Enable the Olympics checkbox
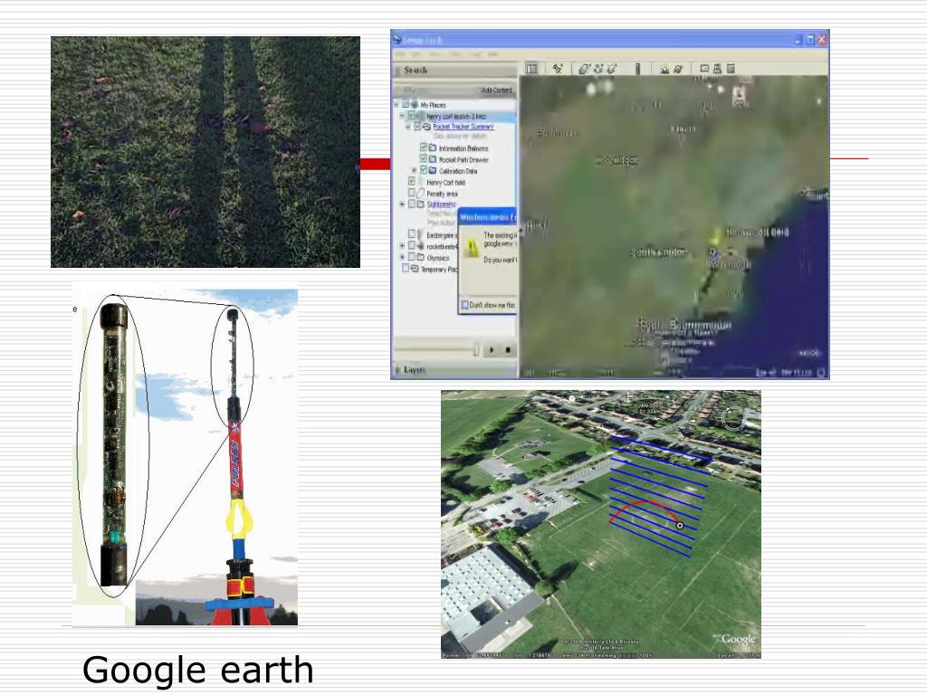This screenshot has height=695, width=927. [412, 257]
